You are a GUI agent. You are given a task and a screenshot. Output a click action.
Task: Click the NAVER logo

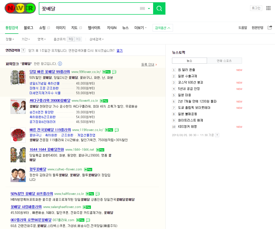point(20,8)
